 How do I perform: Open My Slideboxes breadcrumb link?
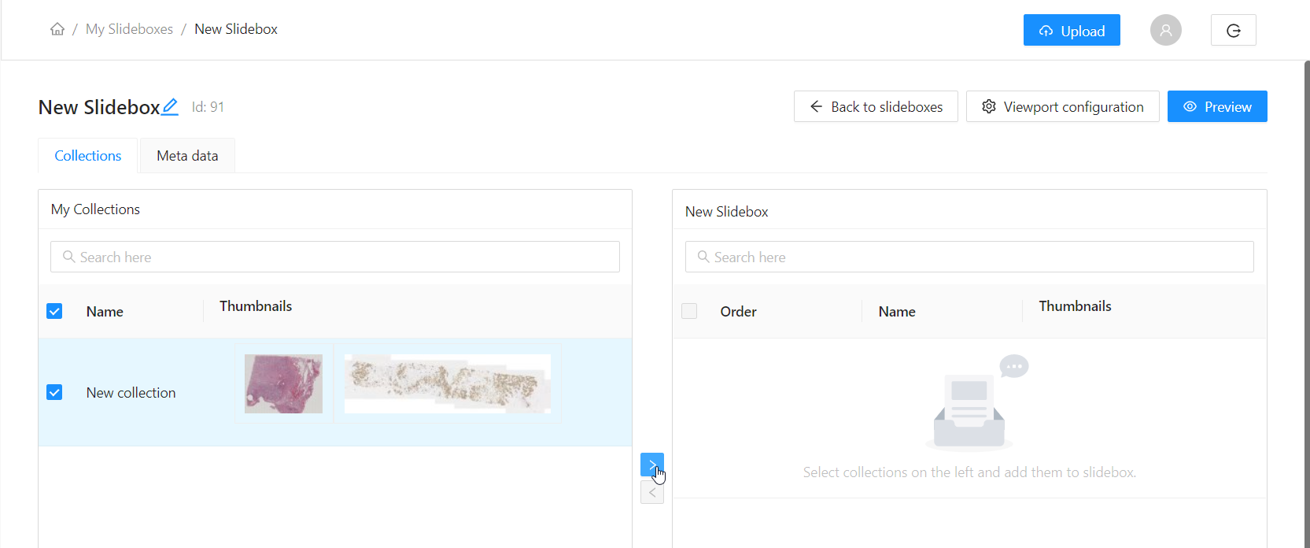129,29
